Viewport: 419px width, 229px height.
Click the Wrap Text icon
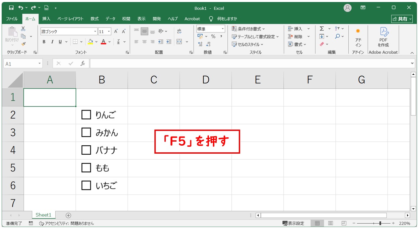179,31
